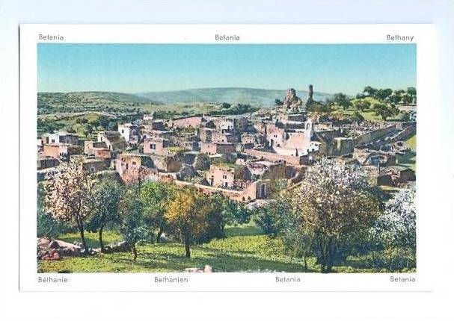
Task: Click the "Bethanien" caption text
Action: click(x=171, y=280)
